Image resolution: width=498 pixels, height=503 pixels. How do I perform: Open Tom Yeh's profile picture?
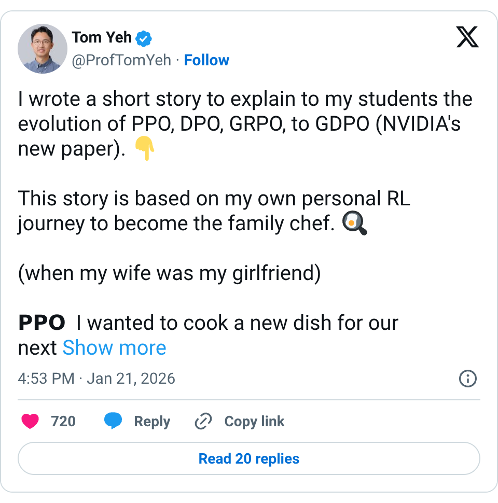pyautogui.click(x=43, y=48)
